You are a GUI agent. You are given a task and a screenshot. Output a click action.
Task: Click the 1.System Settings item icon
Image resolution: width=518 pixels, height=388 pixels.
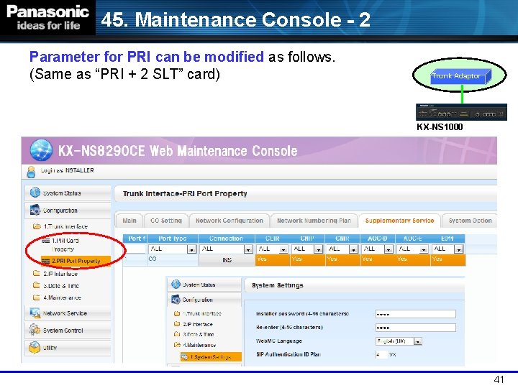[x=185, y=356]
